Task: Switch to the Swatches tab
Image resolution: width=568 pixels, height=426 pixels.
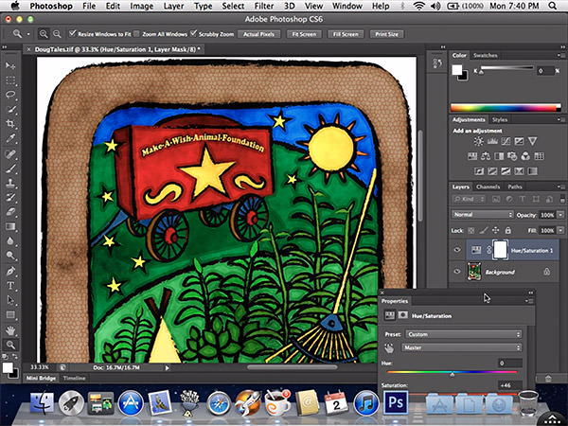Action: click(x=486, y=56)
